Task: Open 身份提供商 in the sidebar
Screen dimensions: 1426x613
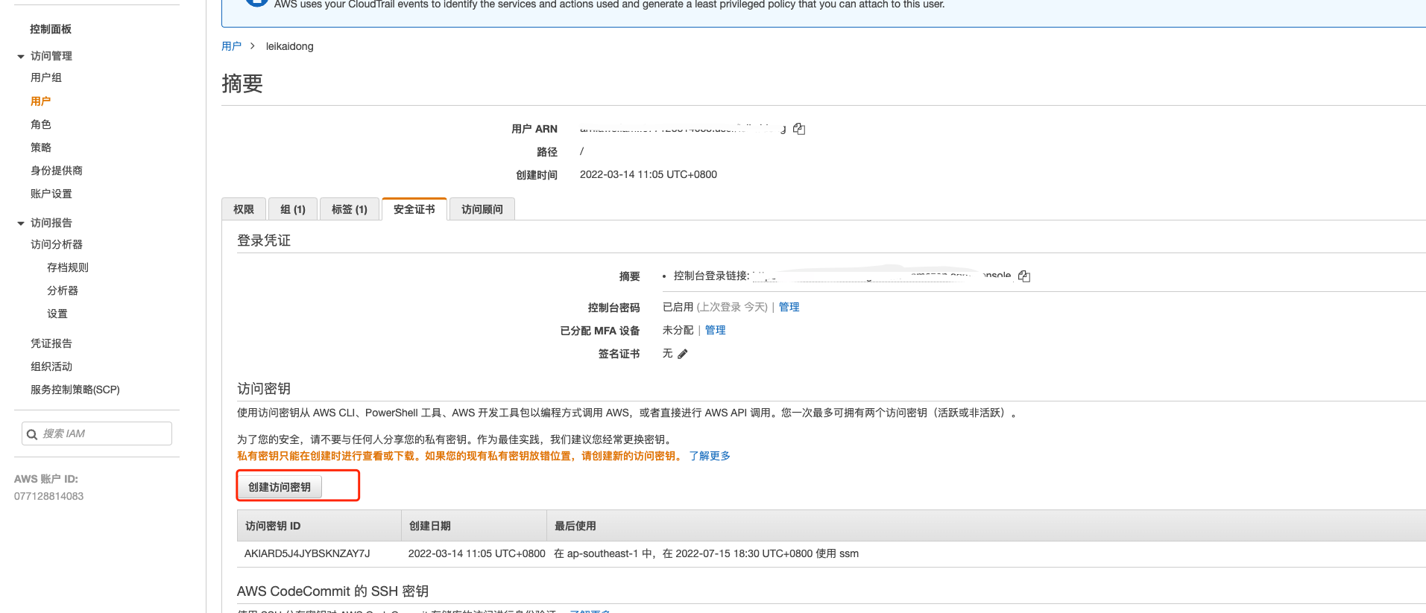Action: 57,171
